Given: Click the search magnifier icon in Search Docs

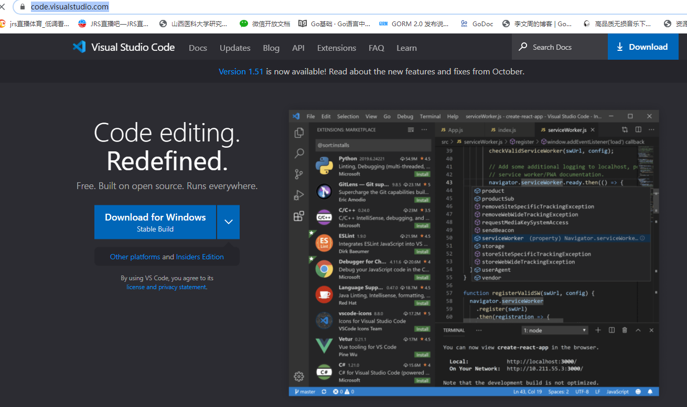Looking at the screenshot, I should point(523,47).
